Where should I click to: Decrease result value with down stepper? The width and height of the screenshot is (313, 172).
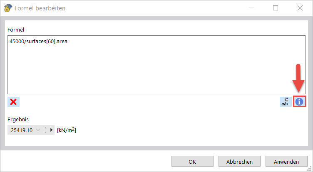pyautogui.click(x=45, y=133)
